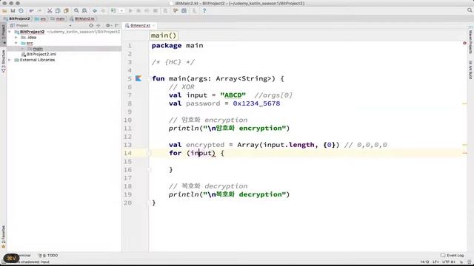Click the navigate Forward arrow icon
The image size is (474, 266).
[x=103, y=11]
